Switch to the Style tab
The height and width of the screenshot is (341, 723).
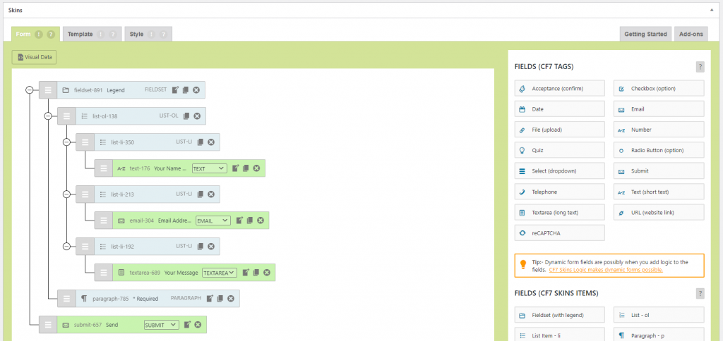(148, 34)
